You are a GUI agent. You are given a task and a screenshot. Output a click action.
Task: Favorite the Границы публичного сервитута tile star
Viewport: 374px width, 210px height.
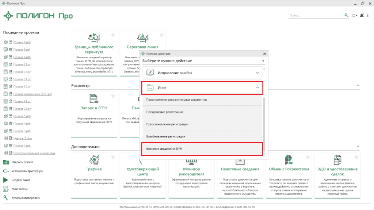point(113,35)
